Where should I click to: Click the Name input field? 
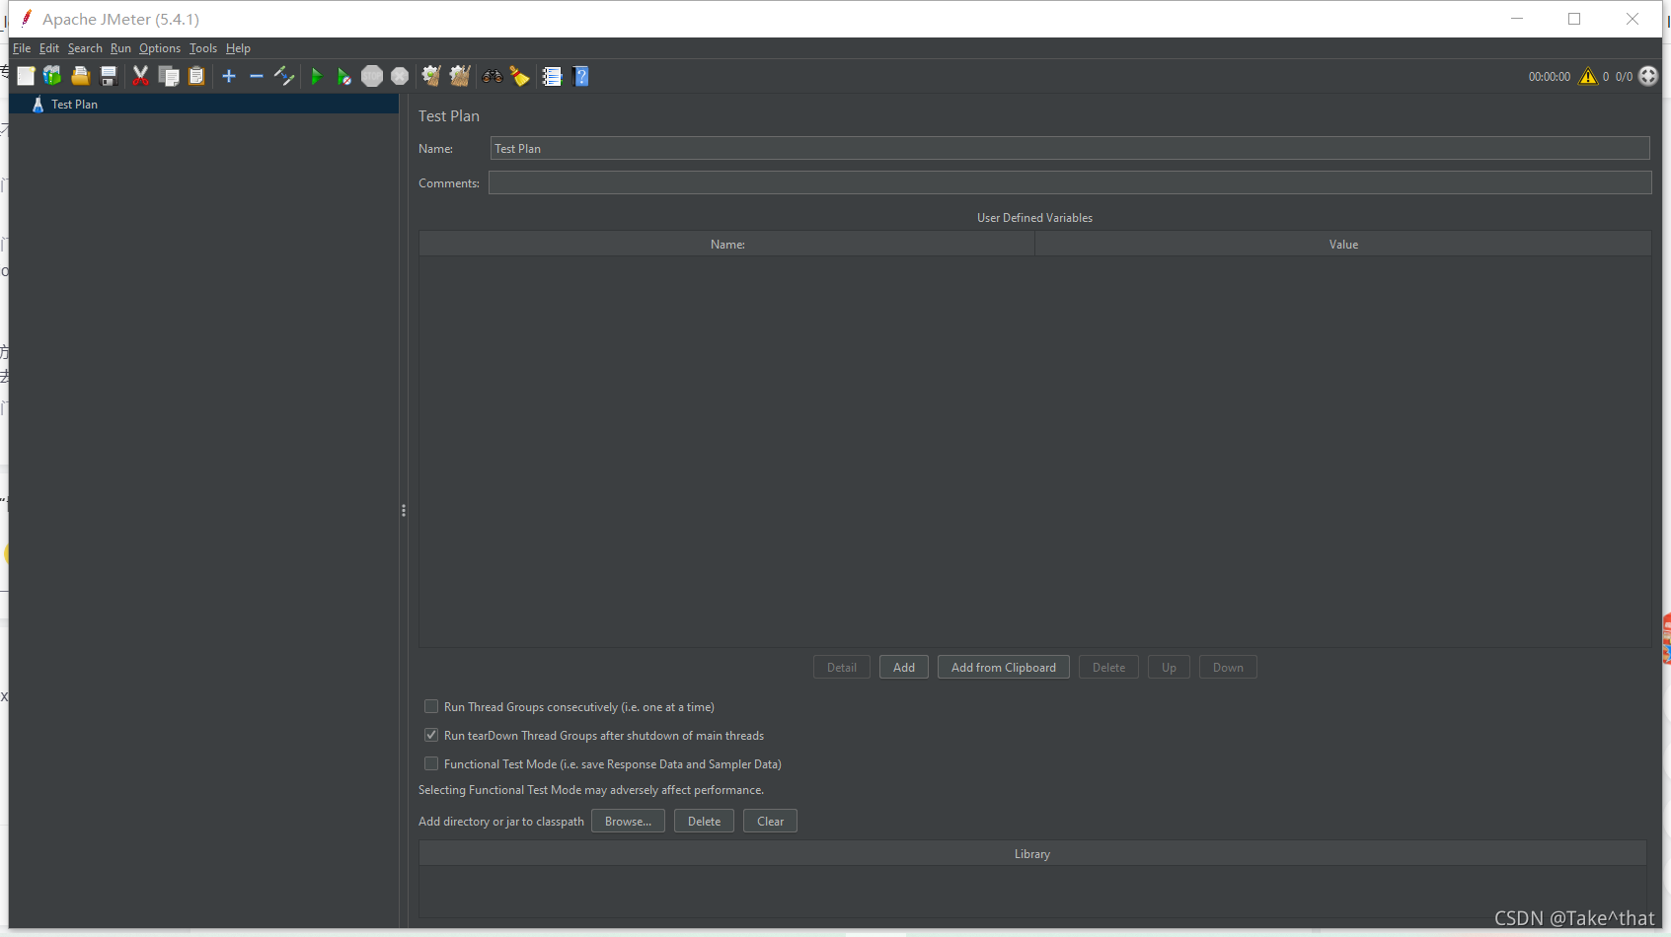click(1070, 148)
